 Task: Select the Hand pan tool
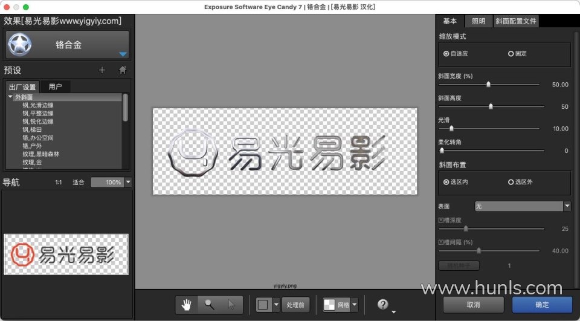[187, 305]
